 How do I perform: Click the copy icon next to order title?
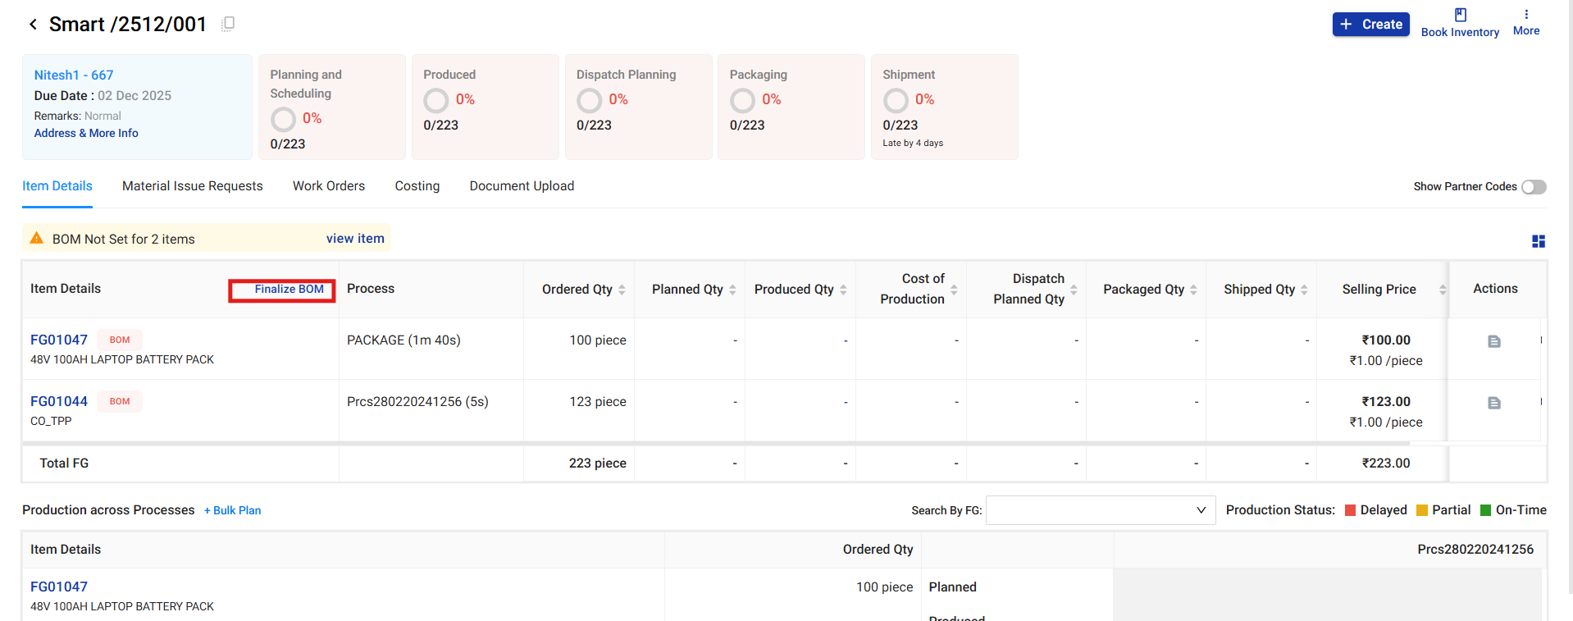point(228,24)
